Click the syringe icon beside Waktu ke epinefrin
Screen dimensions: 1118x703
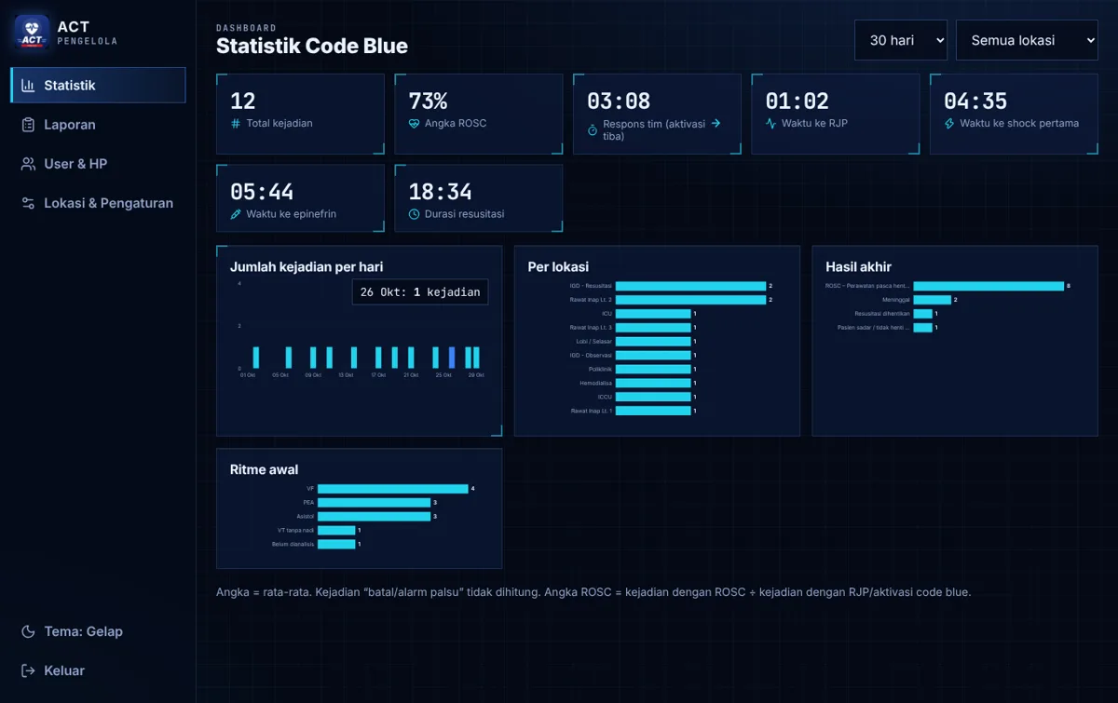[x=236, y=214]
